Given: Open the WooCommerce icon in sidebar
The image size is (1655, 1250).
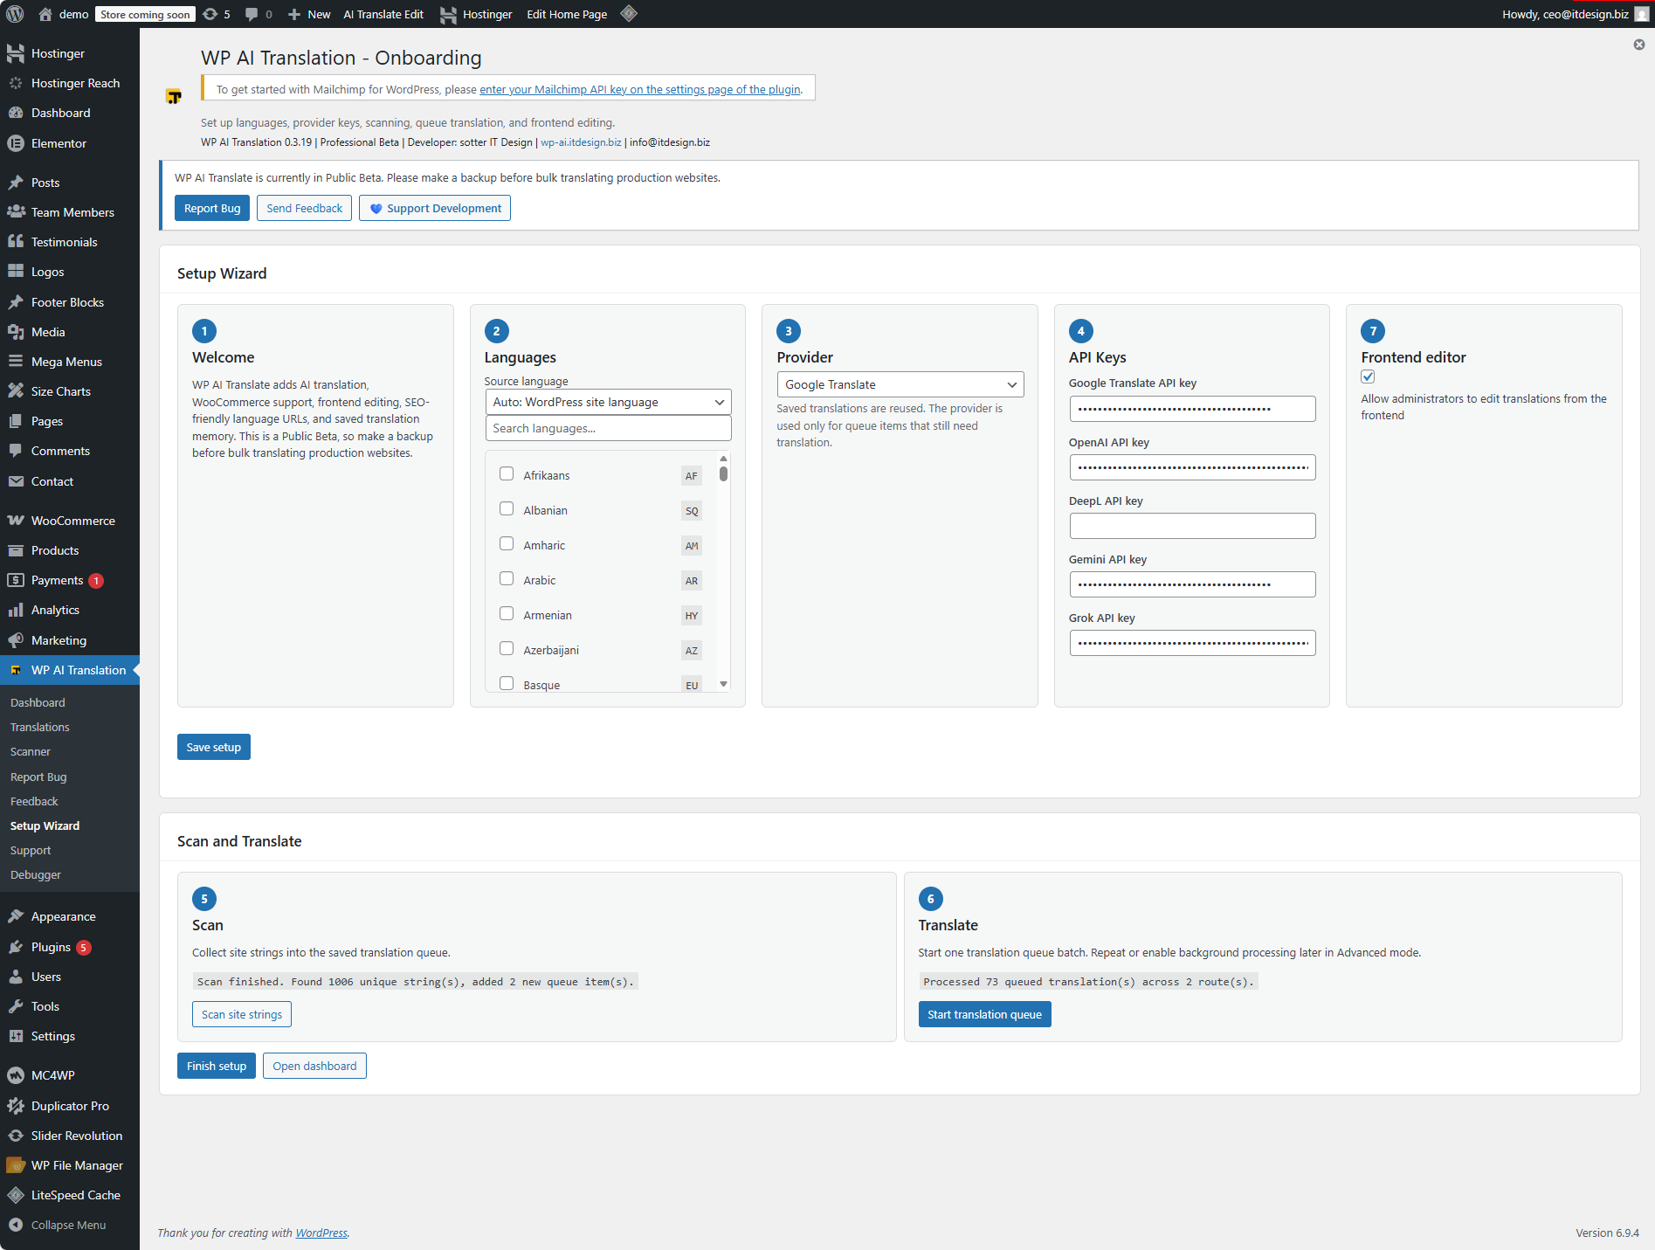Looking at the screenshot, I should [16, 521].
